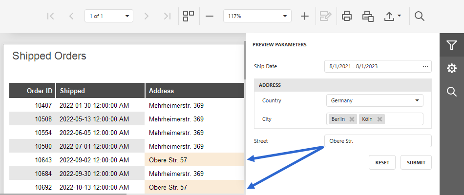Toggle multipage view mode

[x=189, y=16]
